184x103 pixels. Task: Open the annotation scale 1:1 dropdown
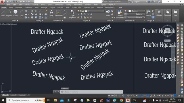[x=158, y=96]
